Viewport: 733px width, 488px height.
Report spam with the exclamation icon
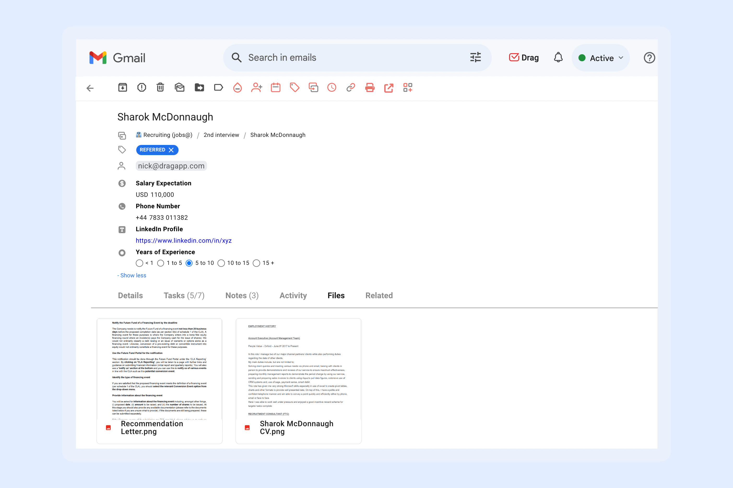[141, 87]
